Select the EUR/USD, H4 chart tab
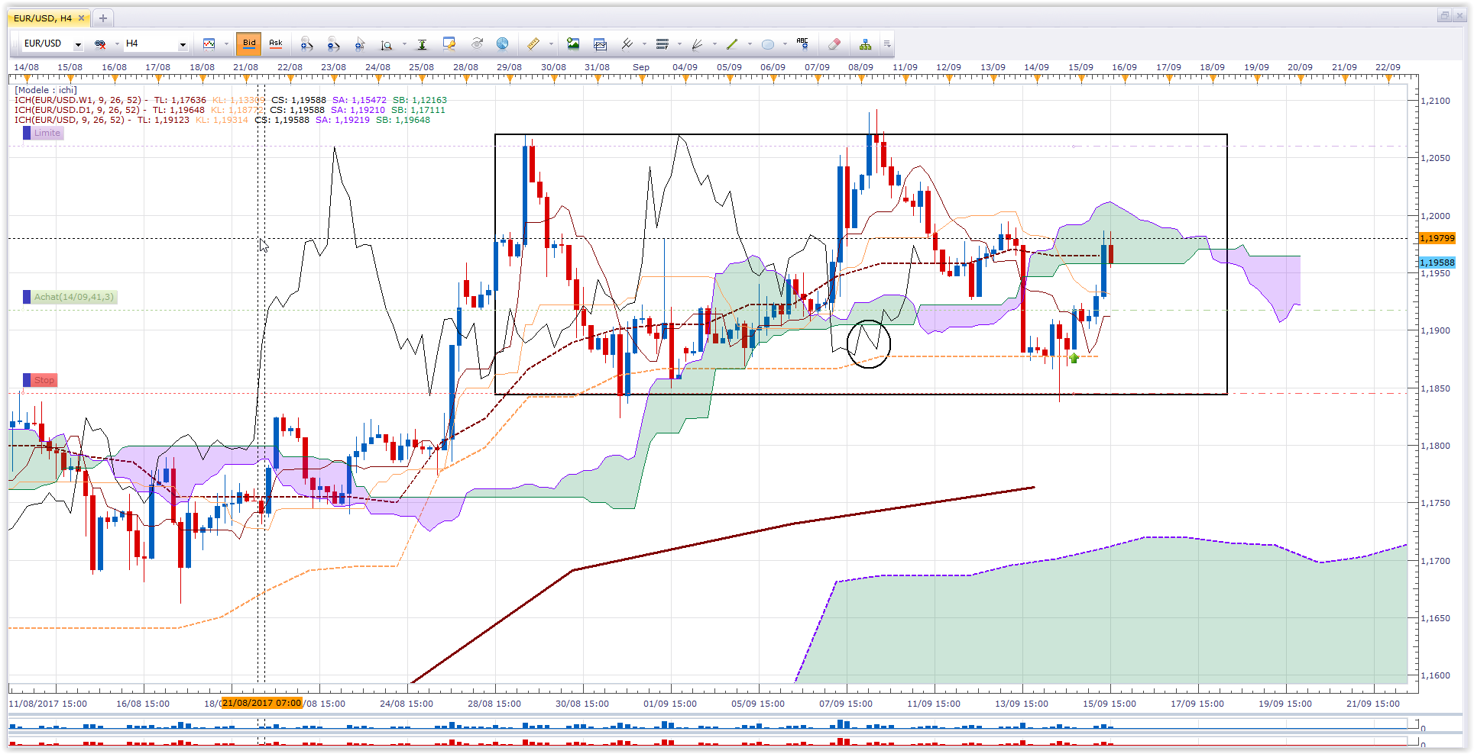The image size is (1474, 754). click(x=50, y=18)
